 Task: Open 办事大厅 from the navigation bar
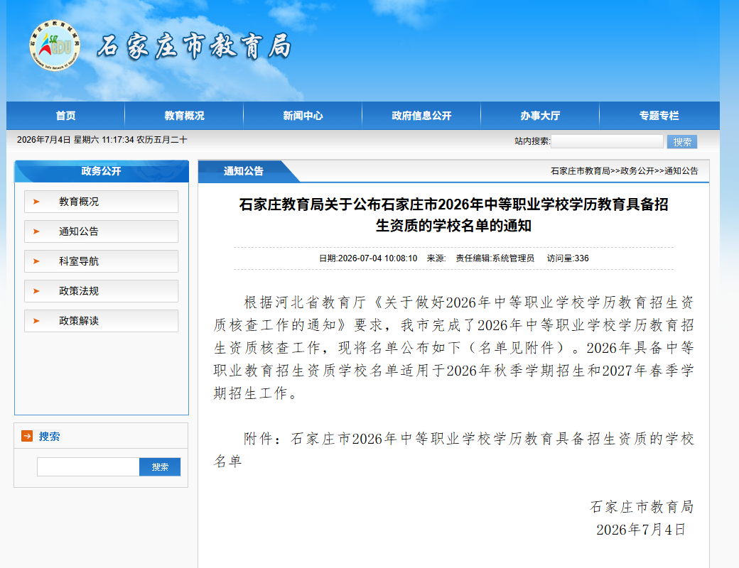click(540, 116)
